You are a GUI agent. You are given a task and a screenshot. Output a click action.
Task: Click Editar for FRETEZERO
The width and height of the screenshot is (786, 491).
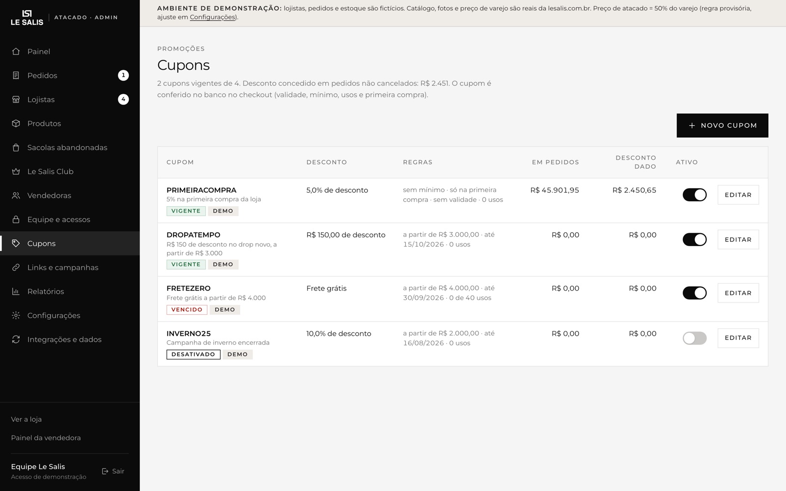point(738,293)
